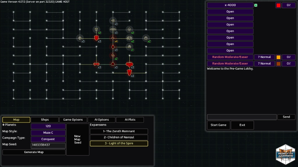The image size is (298, 167).
Task: Click the Generate Map button
Action: click(x=34, y=152)
